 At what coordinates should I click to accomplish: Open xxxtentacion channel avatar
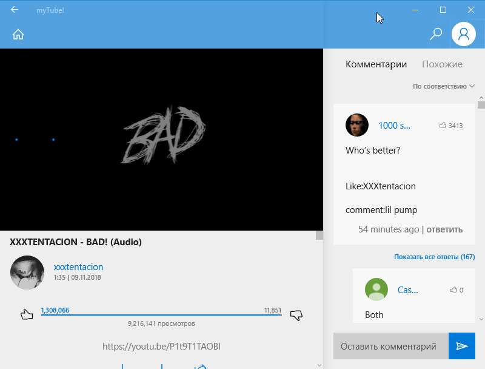pyautogui.click(x=27, y=273)
